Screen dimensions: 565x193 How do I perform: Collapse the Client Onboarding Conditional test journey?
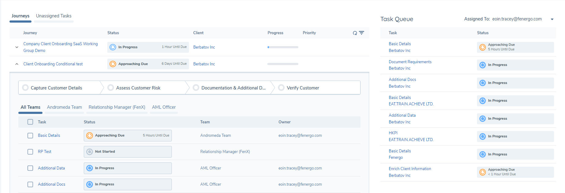17,64
